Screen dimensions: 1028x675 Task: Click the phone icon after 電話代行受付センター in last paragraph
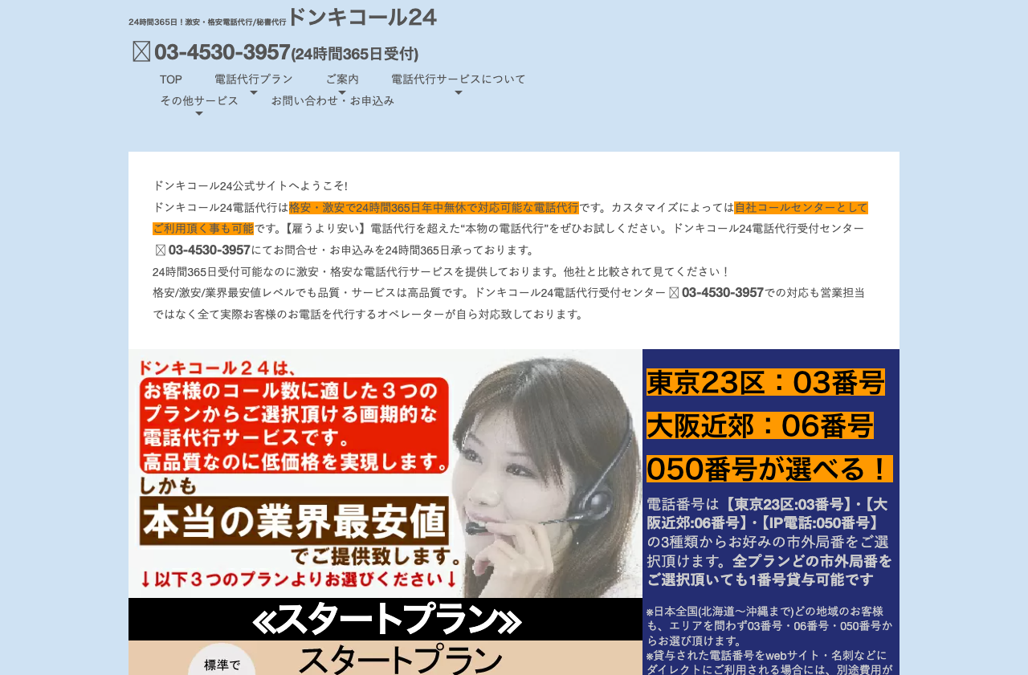coord(674,293)
